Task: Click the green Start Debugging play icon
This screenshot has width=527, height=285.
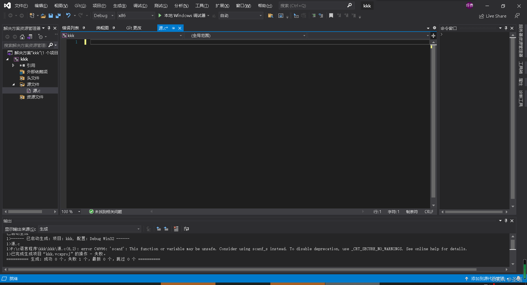Action: [x=160, y=16]
